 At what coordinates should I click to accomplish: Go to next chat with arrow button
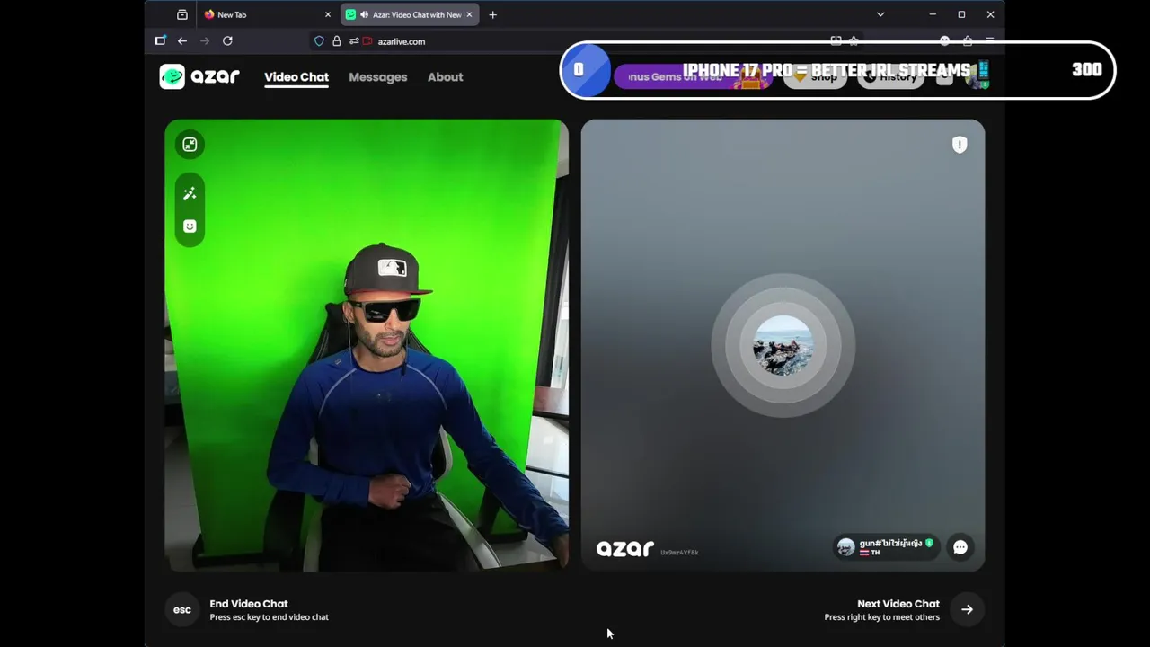pos(967,609)
